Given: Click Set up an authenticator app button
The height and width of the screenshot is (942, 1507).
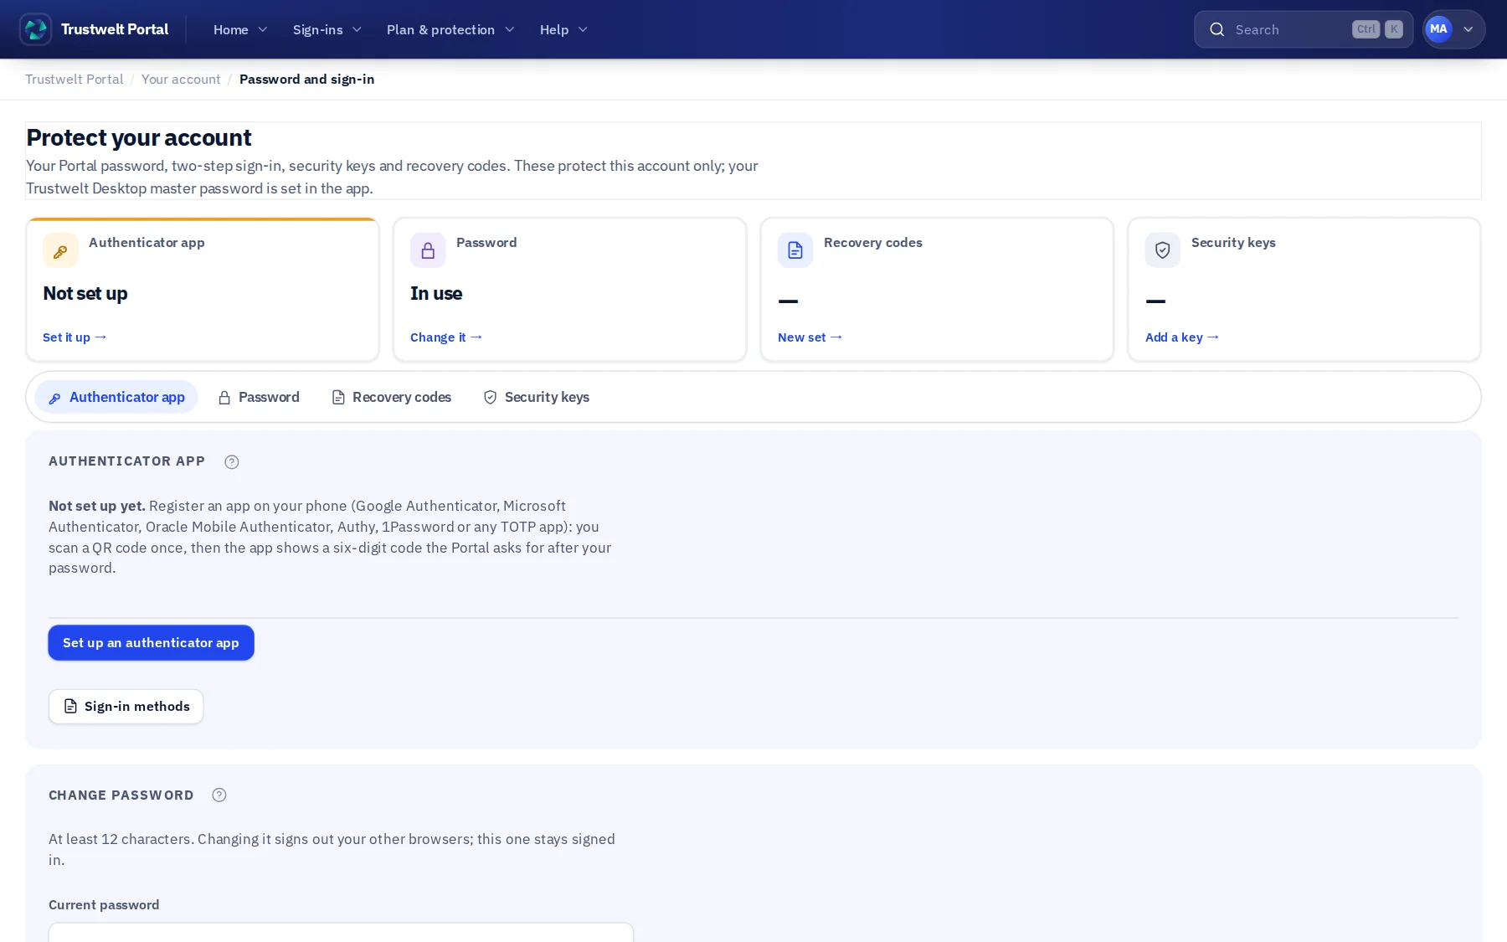Looking at the screenshot, I should click(151, 643).
